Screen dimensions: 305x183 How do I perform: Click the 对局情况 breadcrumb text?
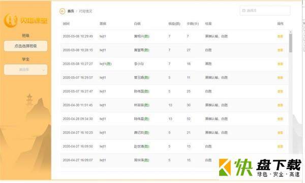coord(85,11)
